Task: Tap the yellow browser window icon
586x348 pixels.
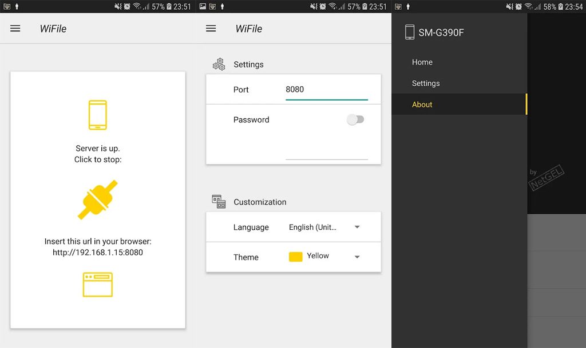Action: [97, 285]
